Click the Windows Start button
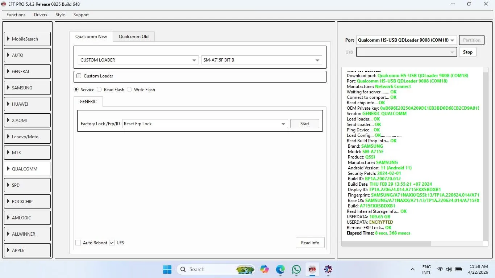Screen dimensions: 495x278 [x=167, y=269]
